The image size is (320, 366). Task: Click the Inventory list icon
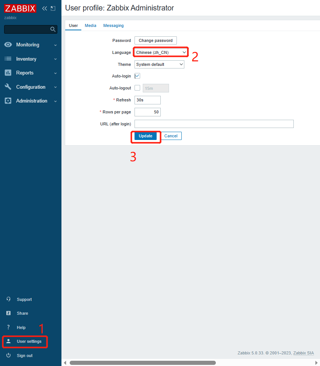point(8,59)
